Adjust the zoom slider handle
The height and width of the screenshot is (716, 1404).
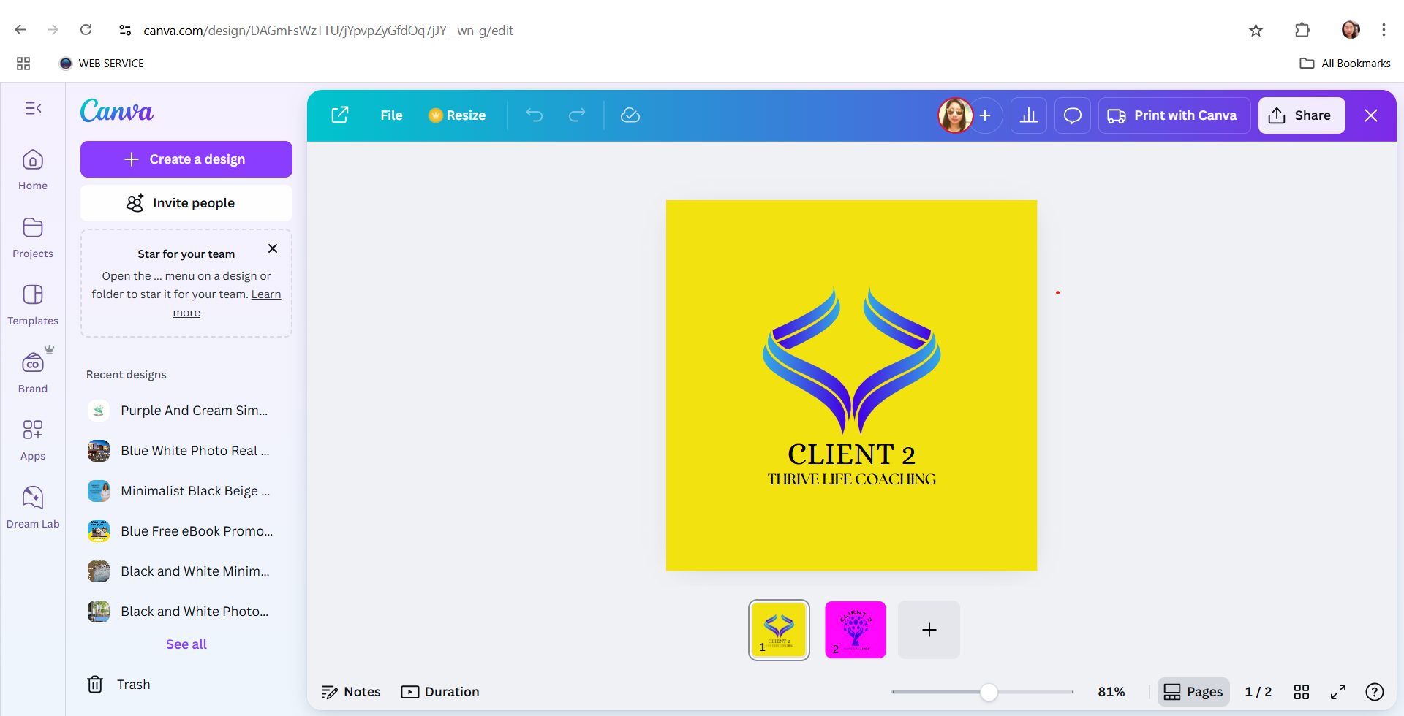[989, 692]
